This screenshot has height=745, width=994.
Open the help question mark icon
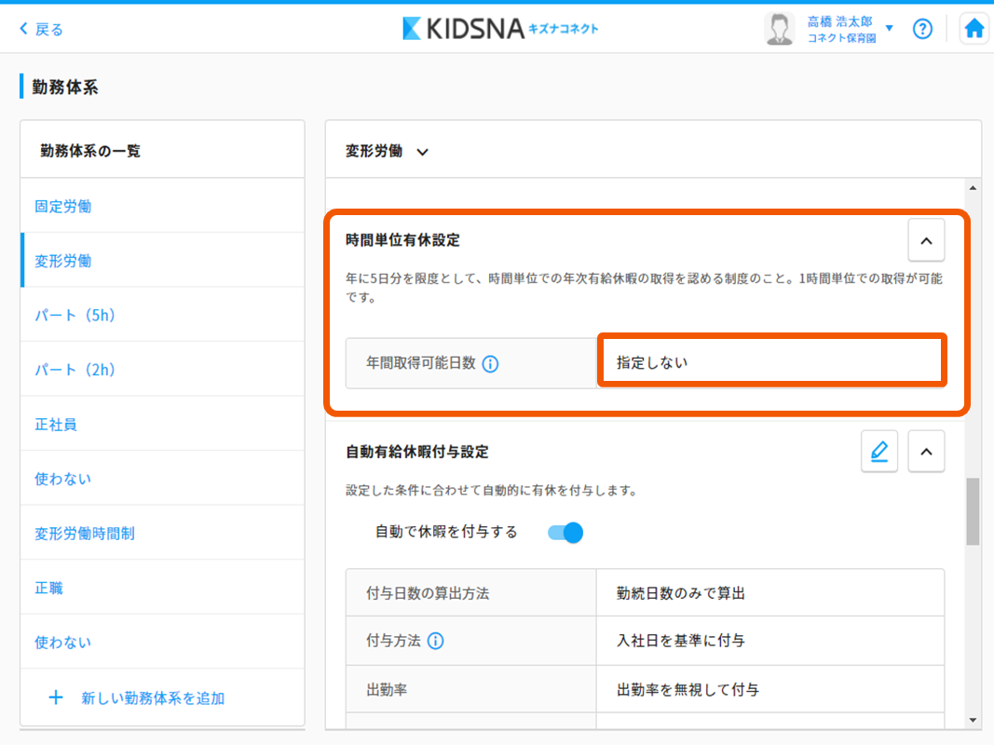922,29
